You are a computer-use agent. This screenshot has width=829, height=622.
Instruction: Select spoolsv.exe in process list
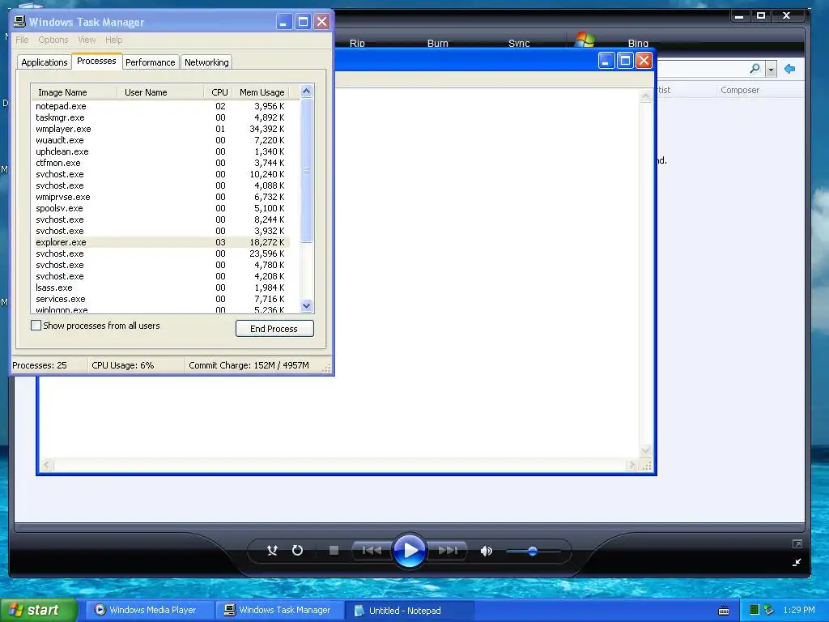[x=160, y=208]
